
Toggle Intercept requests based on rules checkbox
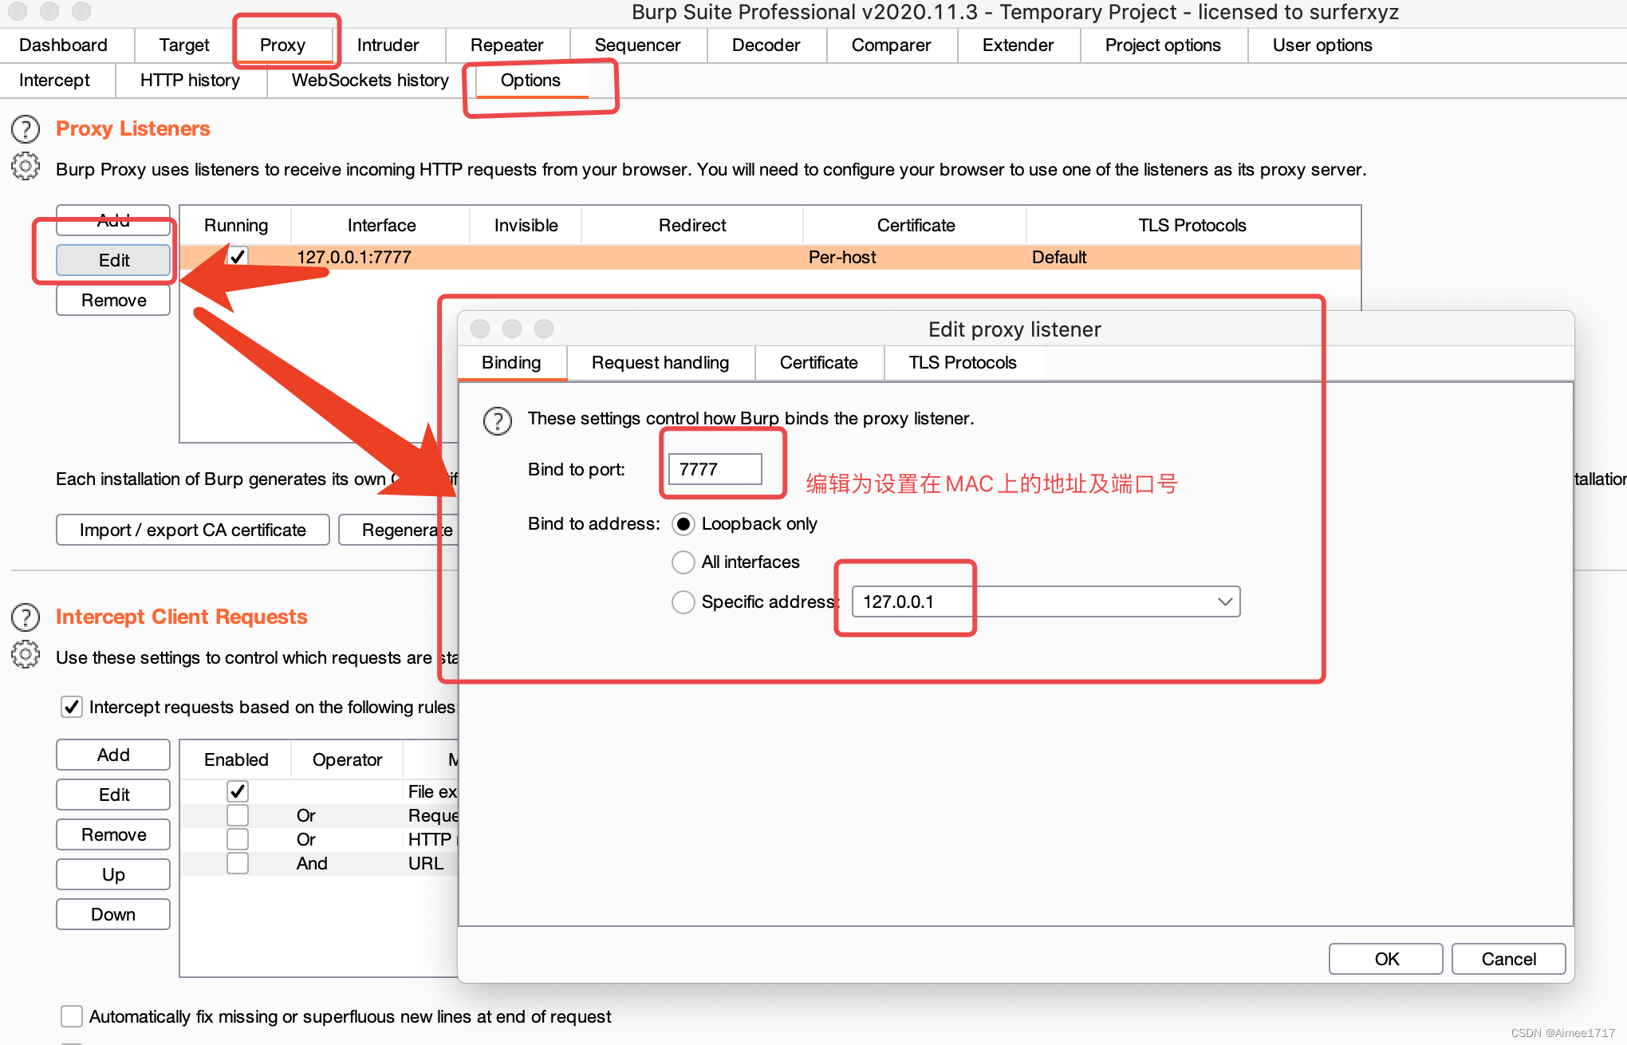point(72,707)
